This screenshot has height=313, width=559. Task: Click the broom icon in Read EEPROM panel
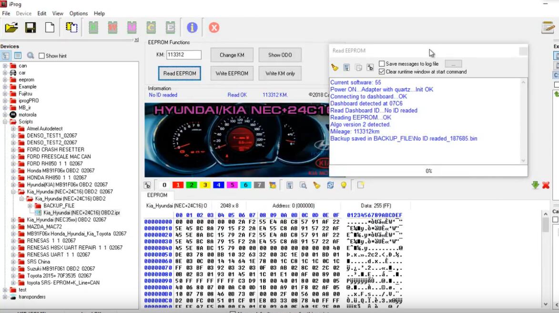pos(335,67)
